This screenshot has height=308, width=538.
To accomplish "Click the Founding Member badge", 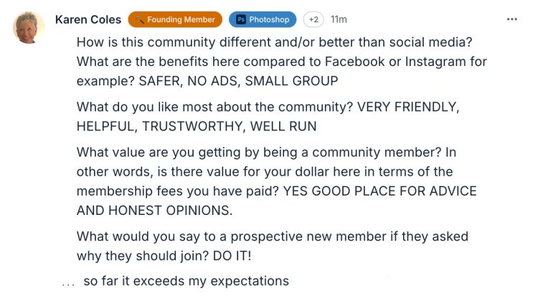I will (x=174, y=19).
